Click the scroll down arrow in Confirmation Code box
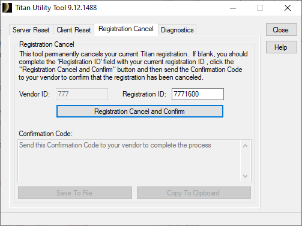This screenshot has width=302, height=226. (x=246, y=176)
